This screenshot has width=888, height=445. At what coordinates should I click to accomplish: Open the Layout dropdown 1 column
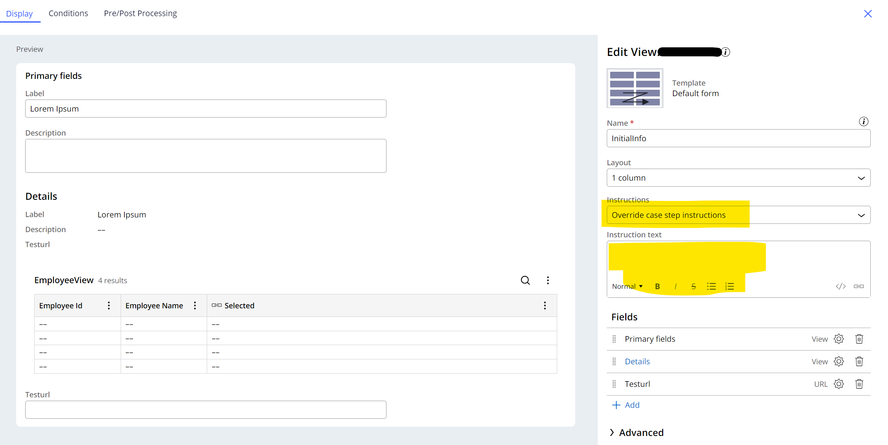click(738, 178)
